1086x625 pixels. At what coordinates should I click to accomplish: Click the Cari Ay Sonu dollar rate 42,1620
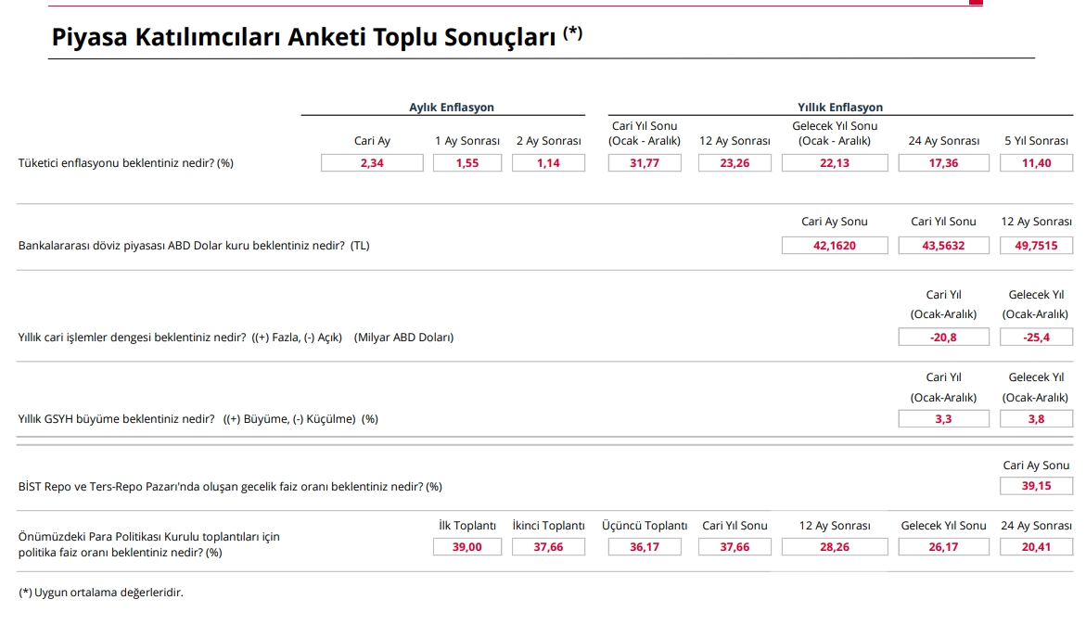click(x=835, y=246)
